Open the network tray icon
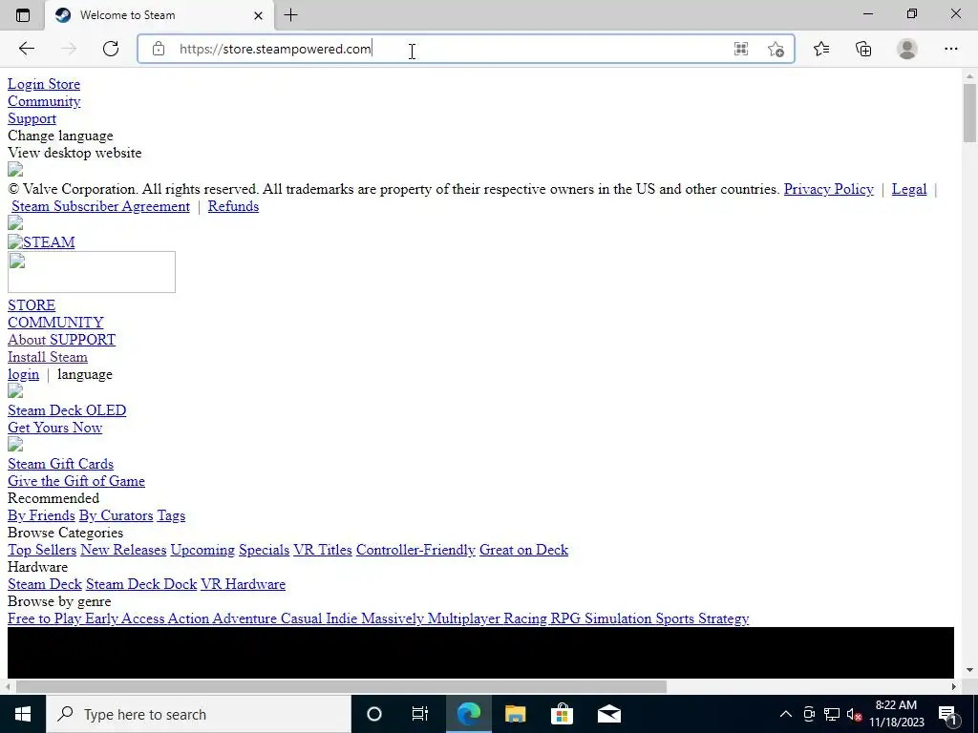Viewport: 978px width, 733px height. click(832, 714)
